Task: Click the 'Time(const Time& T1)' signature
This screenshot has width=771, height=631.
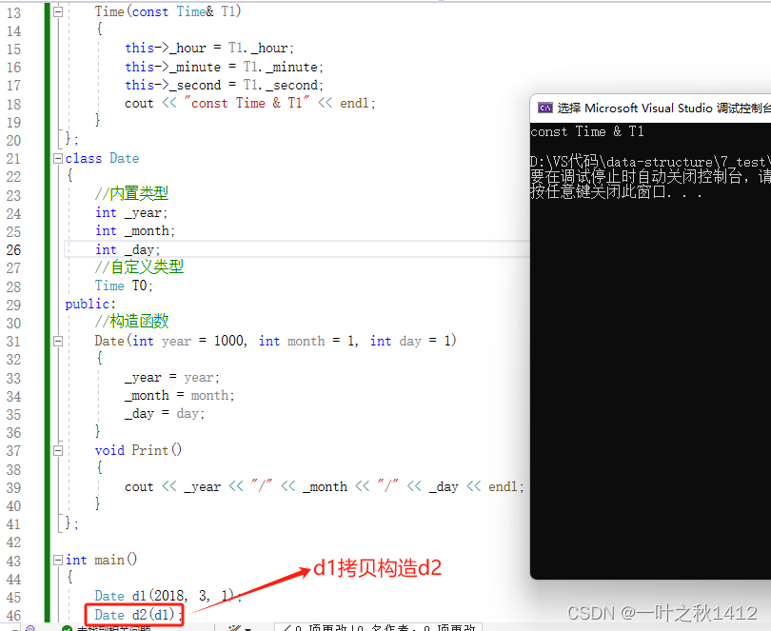Action: (x=168, y=11)
